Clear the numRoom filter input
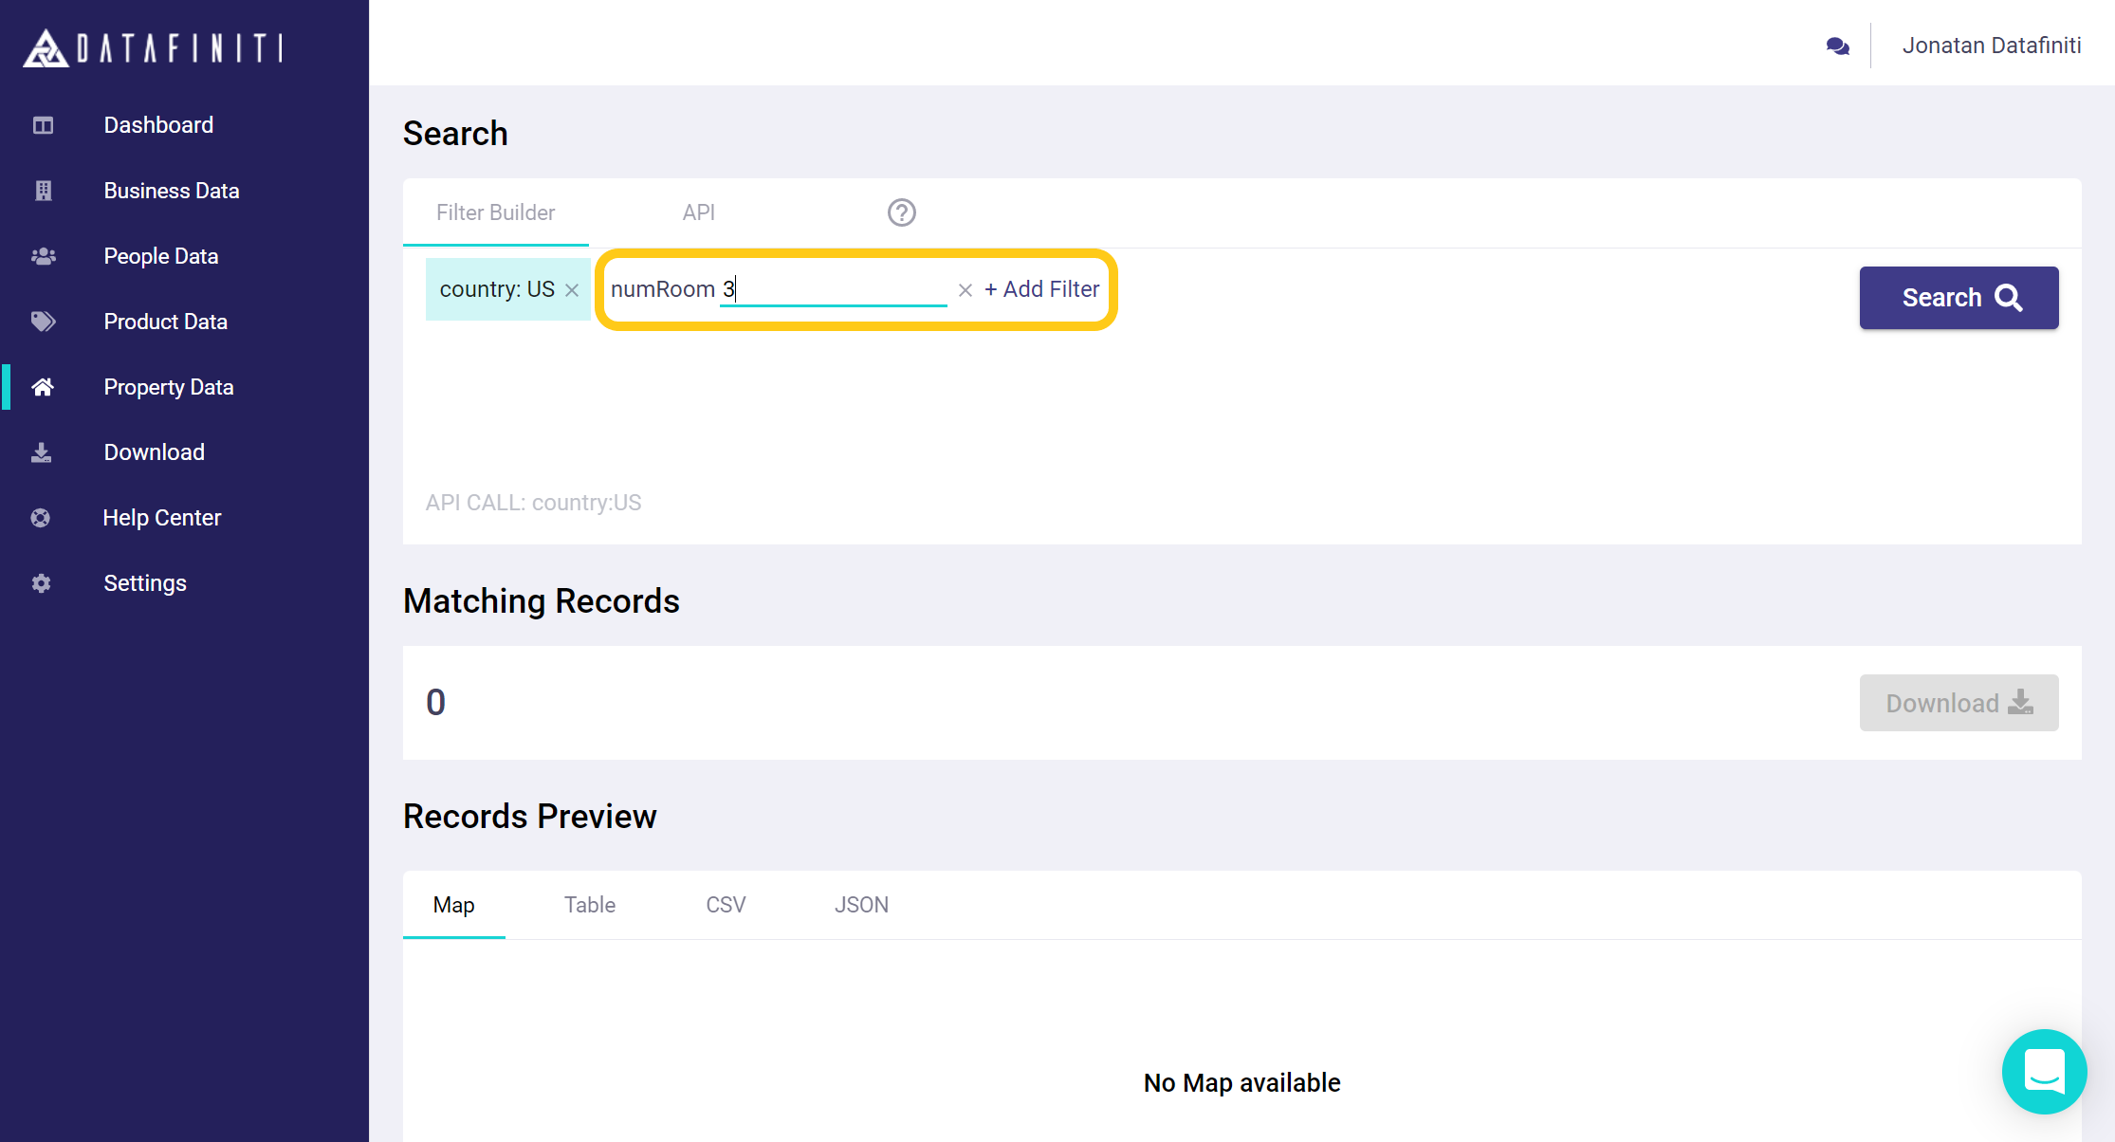The image size is (2115, 1142). point(966,290)
